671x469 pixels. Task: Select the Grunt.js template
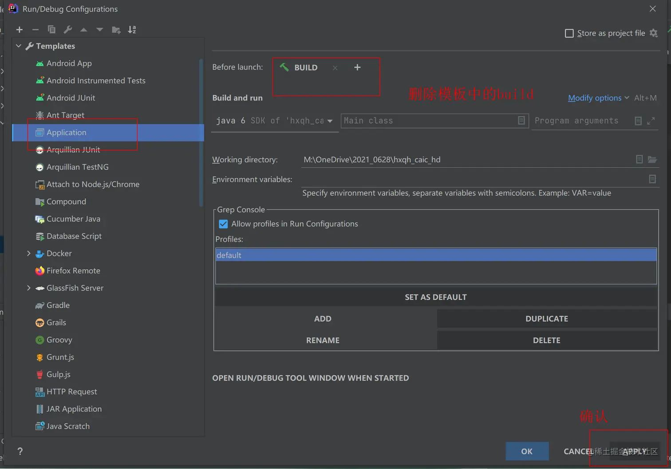pos(60,357)
